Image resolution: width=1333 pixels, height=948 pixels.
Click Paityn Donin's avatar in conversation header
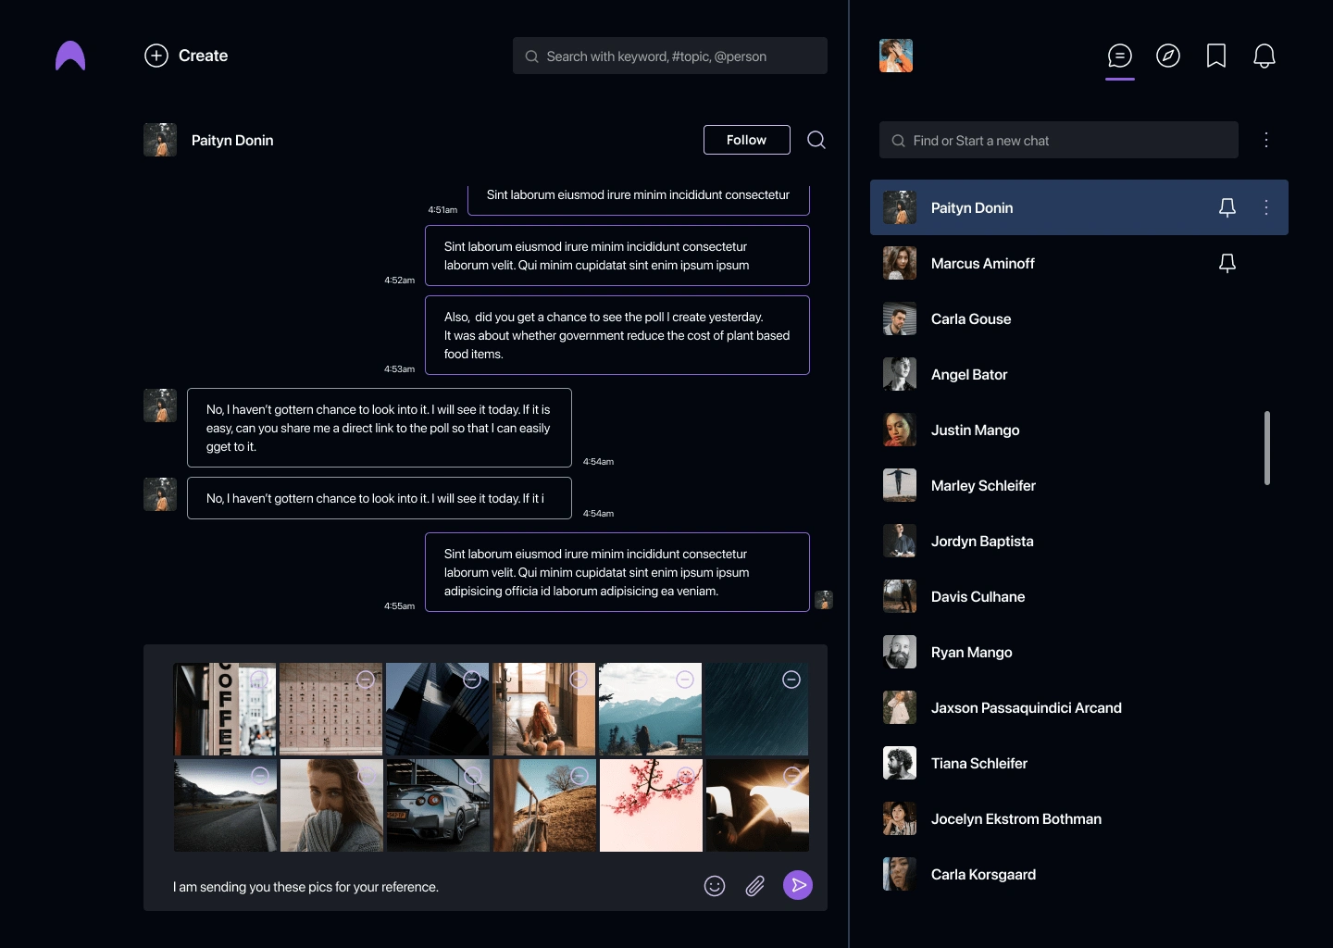pos(160,140)
